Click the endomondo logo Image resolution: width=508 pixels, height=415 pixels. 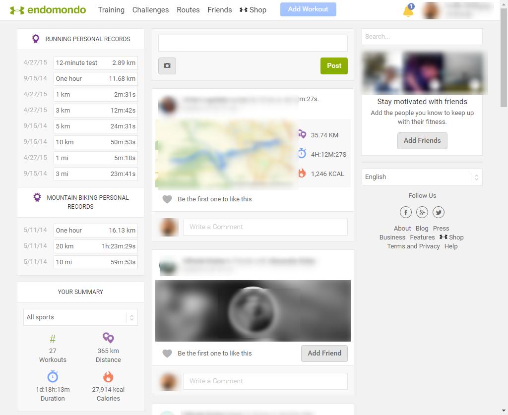pyautogui.click(x=48, y=10)
